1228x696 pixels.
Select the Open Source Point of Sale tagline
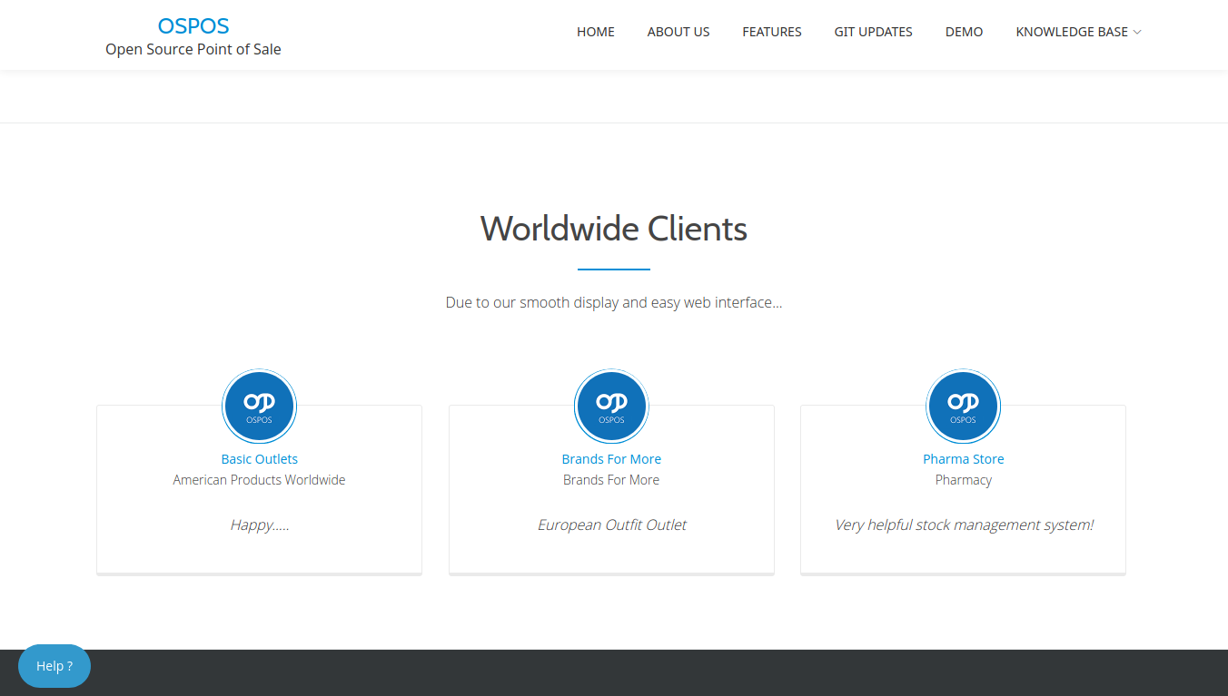193,49
